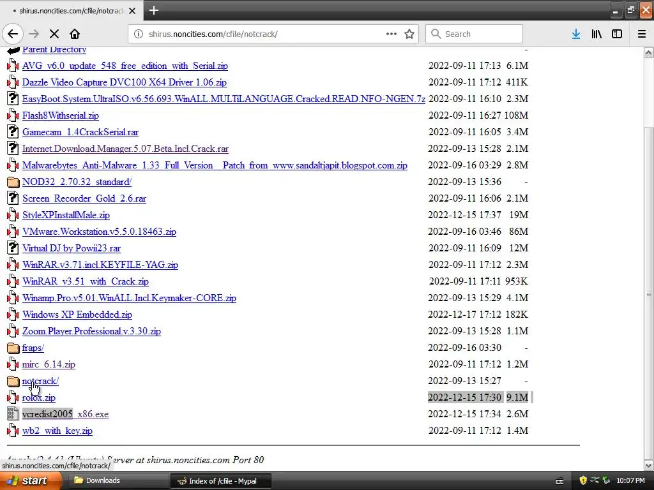Download Windows XP Embedded.zip
Screen dimensions: 654x490
pos(77,315)
